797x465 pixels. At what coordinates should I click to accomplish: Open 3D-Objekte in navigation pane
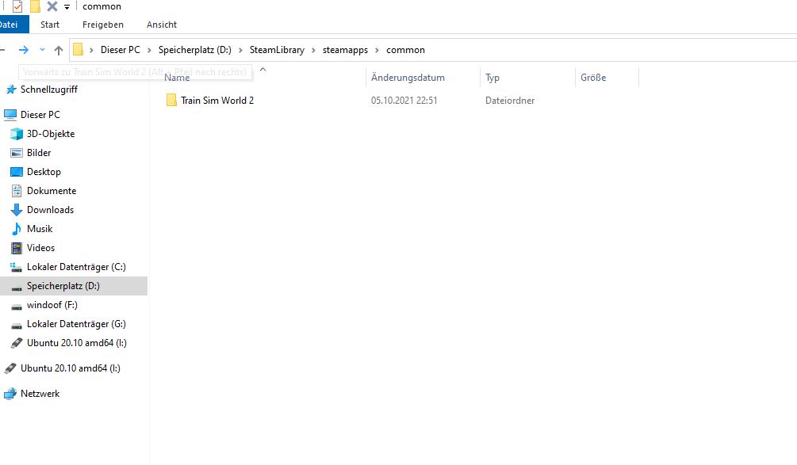point(51,134)
